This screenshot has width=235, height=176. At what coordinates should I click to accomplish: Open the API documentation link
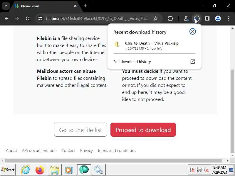[x=39, y=150]
